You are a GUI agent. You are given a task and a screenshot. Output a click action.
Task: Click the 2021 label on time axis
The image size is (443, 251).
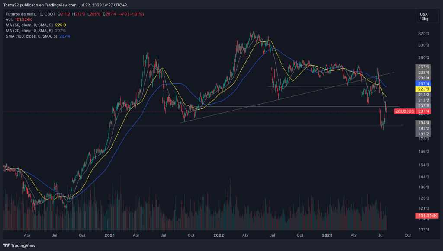pyautogui.click(x=110, y=236)
